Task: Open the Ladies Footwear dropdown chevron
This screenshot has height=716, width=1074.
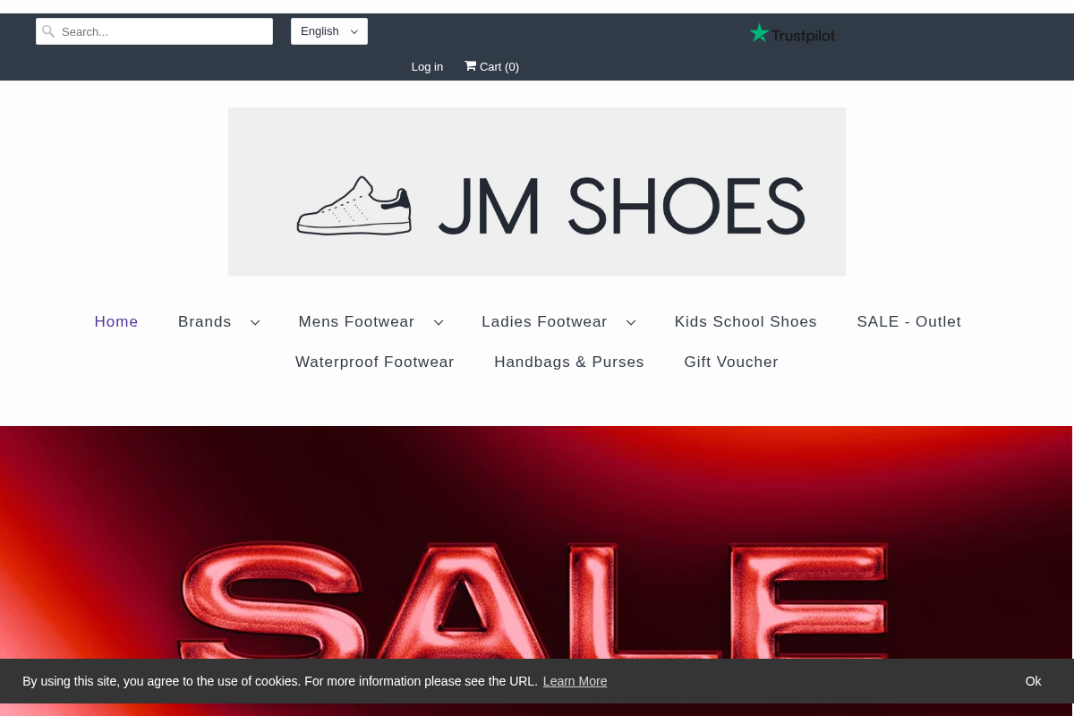Action: pyautogui.click(x=631, y=322)
